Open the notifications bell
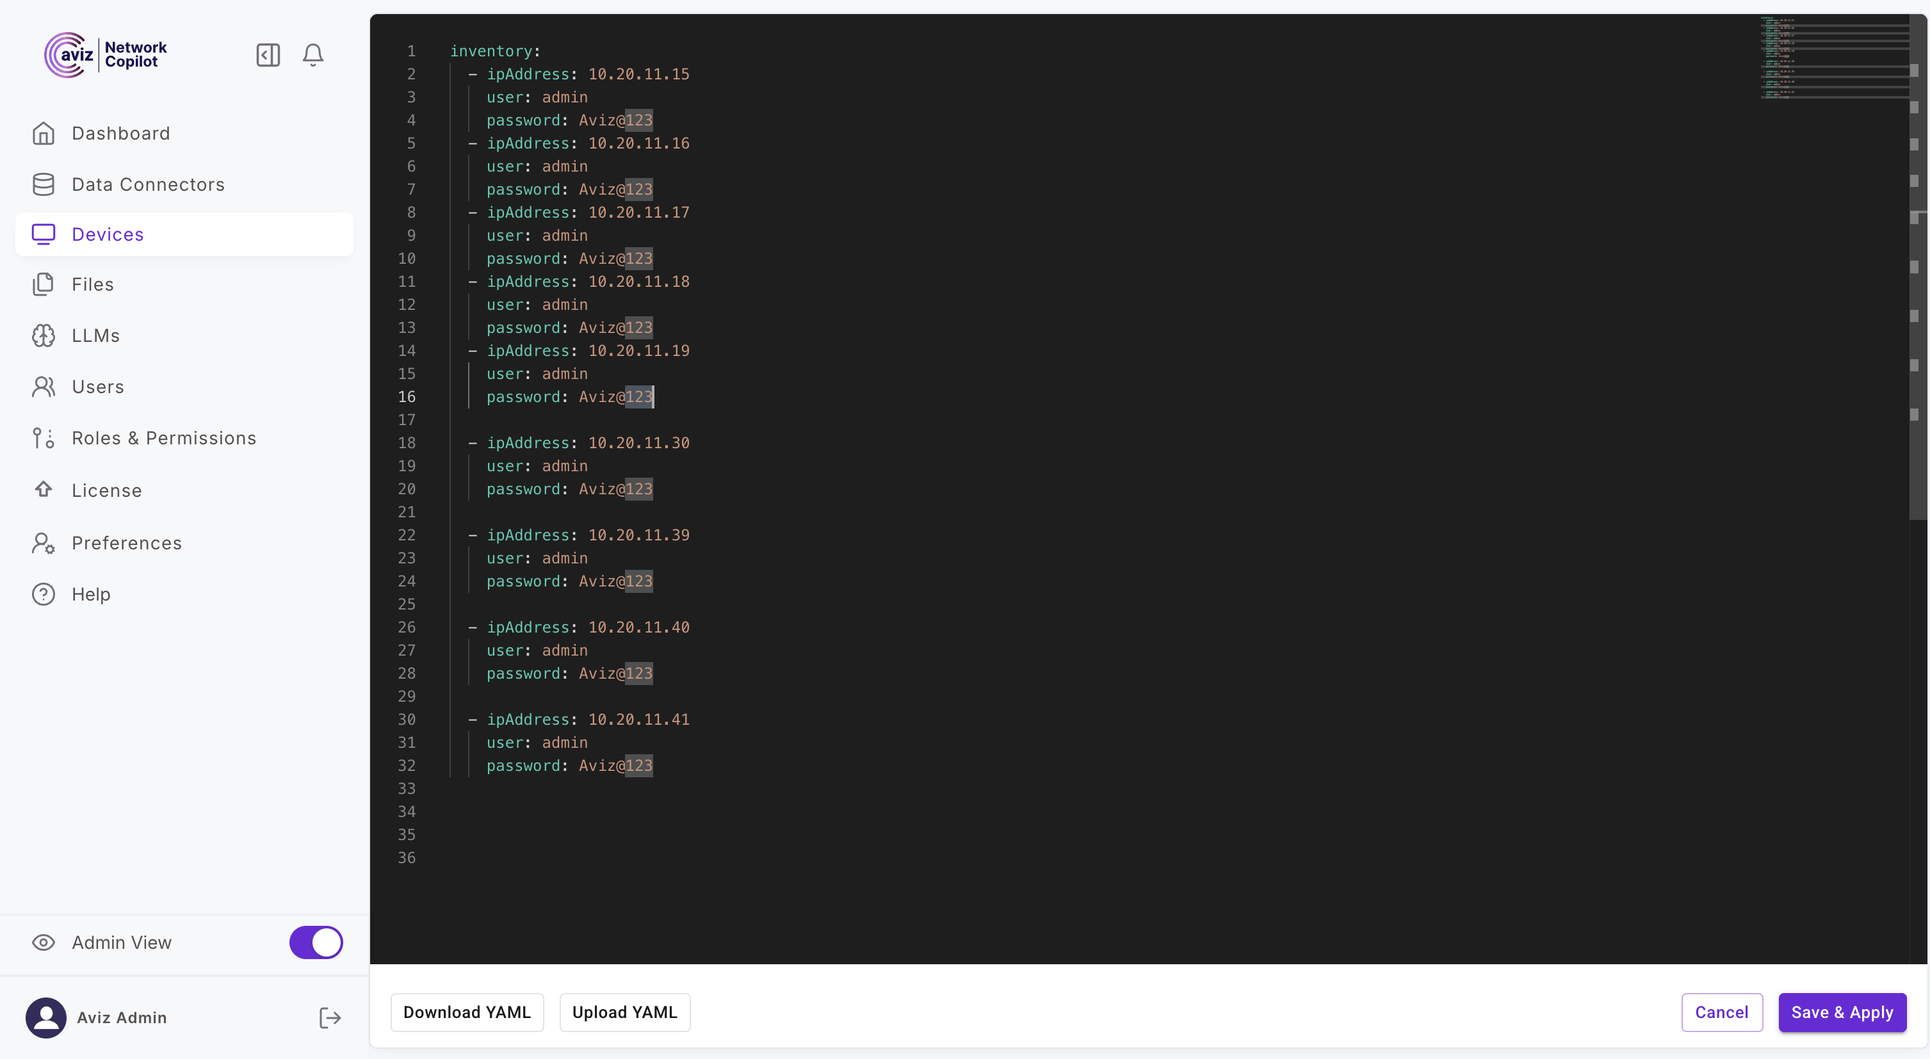The width and height of the screenshot is (1930, 1059). 312,54
